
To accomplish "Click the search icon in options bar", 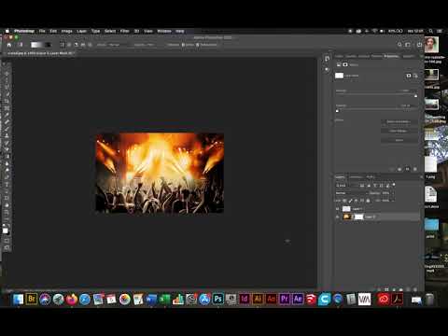I will click(x=399, y=45).
